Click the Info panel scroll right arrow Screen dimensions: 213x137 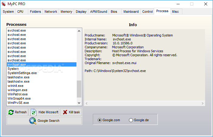coord(203,104)
